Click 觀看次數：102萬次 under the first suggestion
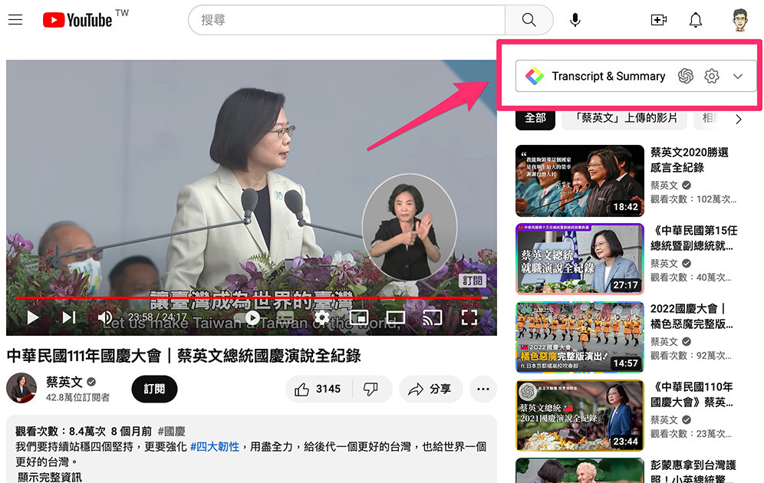This screenshot has height=483, width=764. [693, 199]
